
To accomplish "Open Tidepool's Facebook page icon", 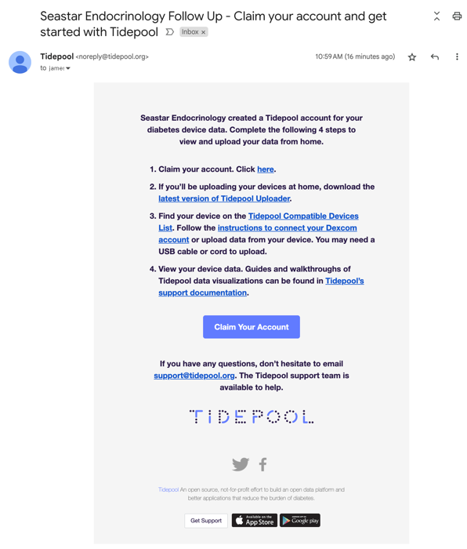I will 262,464.
